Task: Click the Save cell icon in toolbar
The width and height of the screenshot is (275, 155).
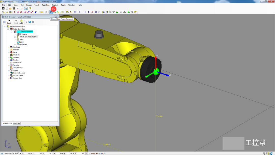Action: pyautogui.click(x=14, y=8)
